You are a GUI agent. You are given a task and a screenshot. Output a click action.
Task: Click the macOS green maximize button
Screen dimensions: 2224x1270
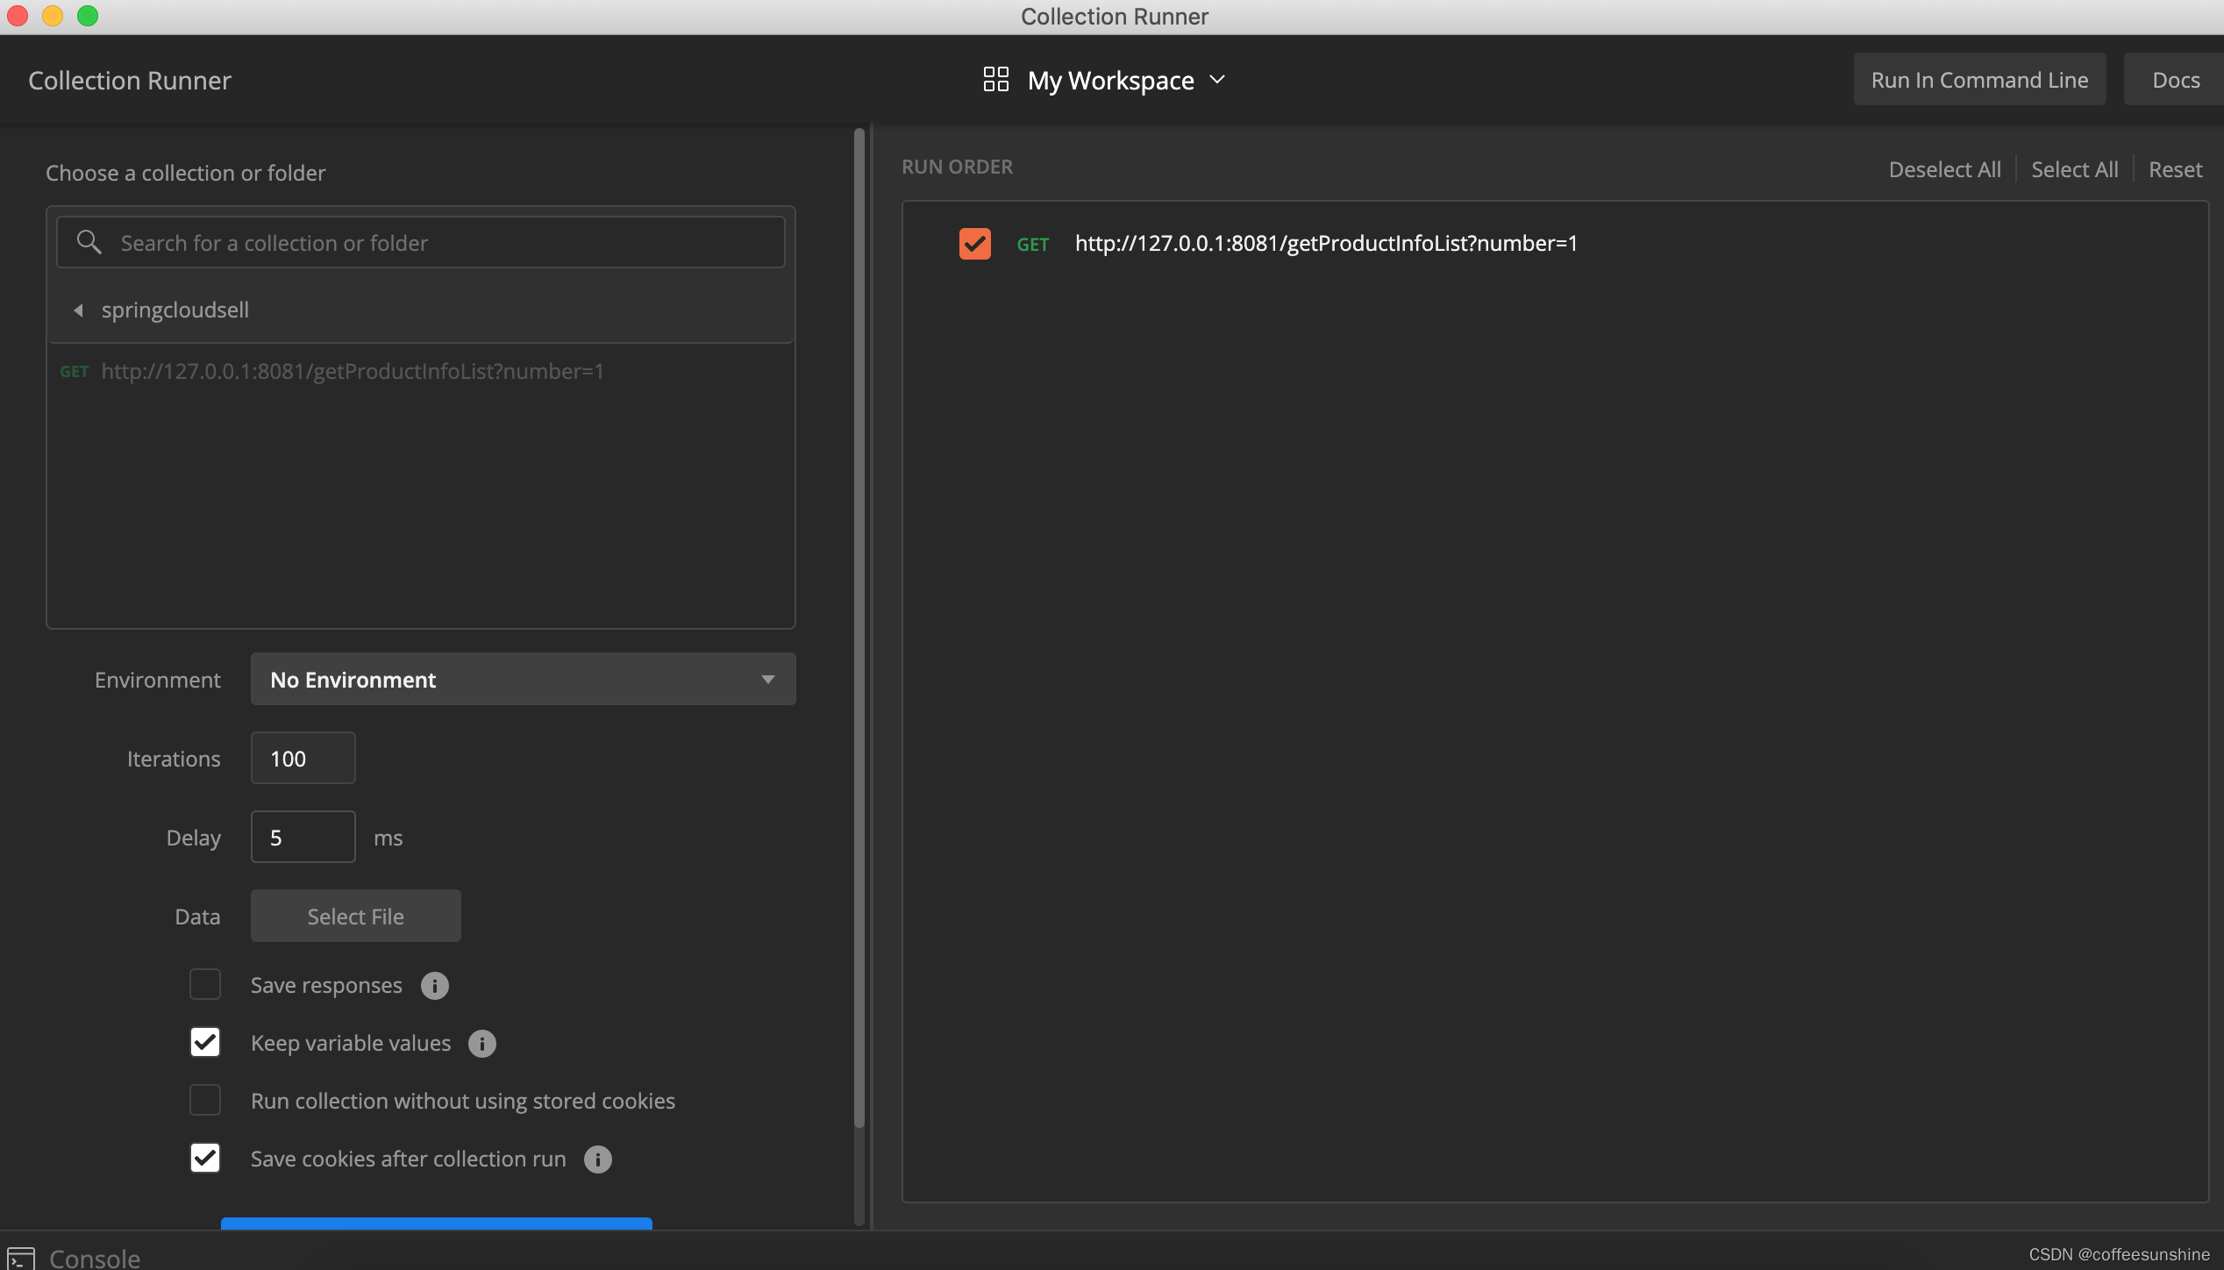88,16
